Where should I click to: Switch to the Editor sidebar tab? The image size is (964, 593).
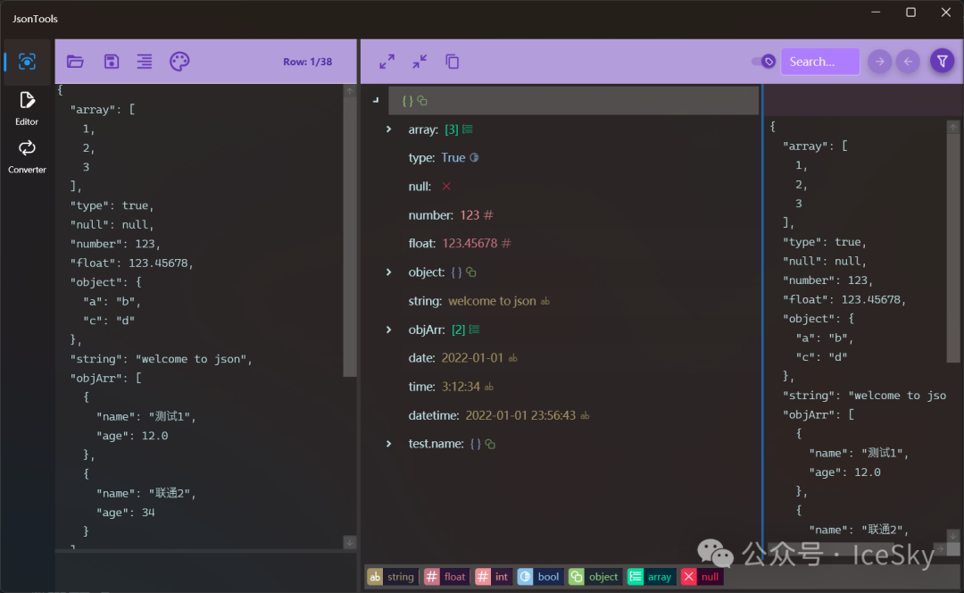[27, 107]
